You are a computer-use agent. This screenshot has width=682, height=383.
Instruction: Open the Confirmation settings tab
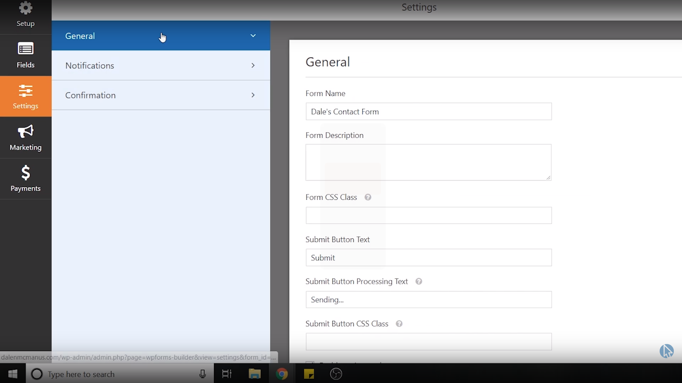click(161, 95)
